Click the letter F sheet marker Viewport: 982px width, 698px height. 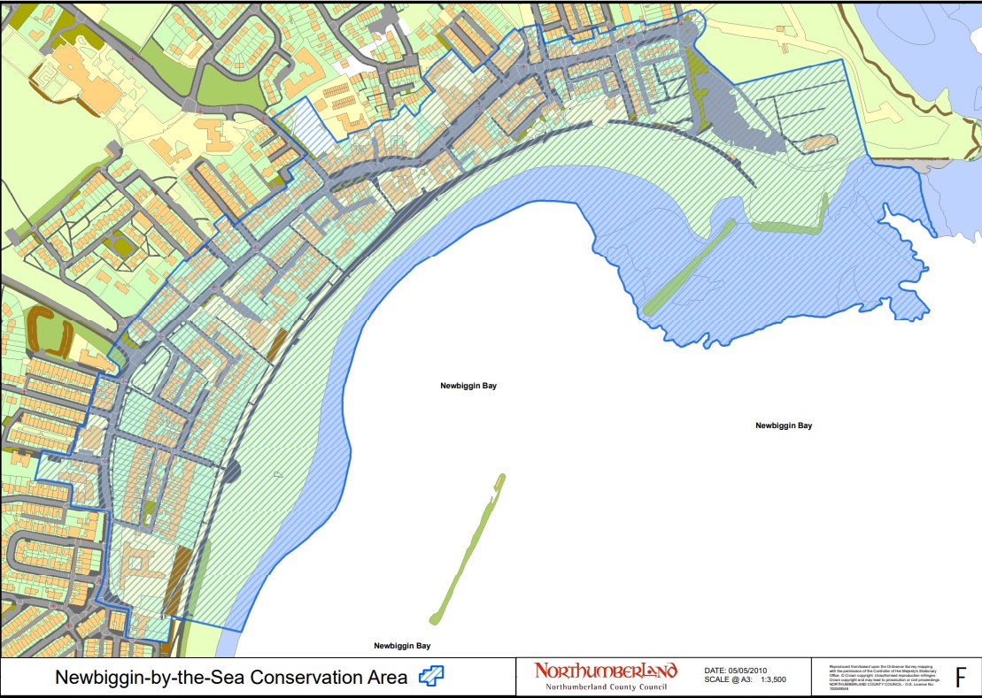(x=961, y=678)
